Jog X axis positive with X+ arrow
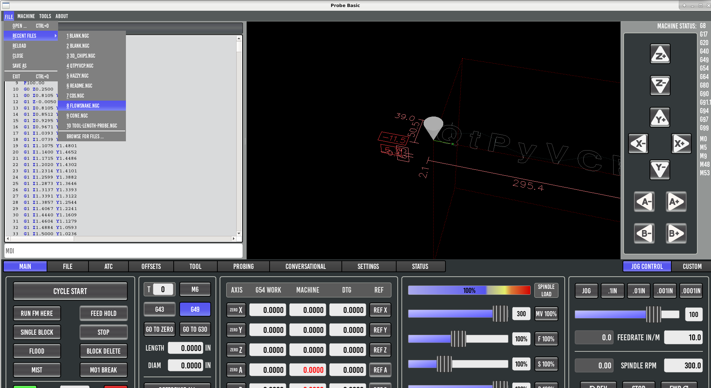The image size is (711, 388). (681, 144)
